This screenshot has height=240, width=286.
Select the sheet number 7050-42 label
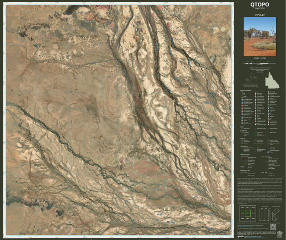[260, 15]
